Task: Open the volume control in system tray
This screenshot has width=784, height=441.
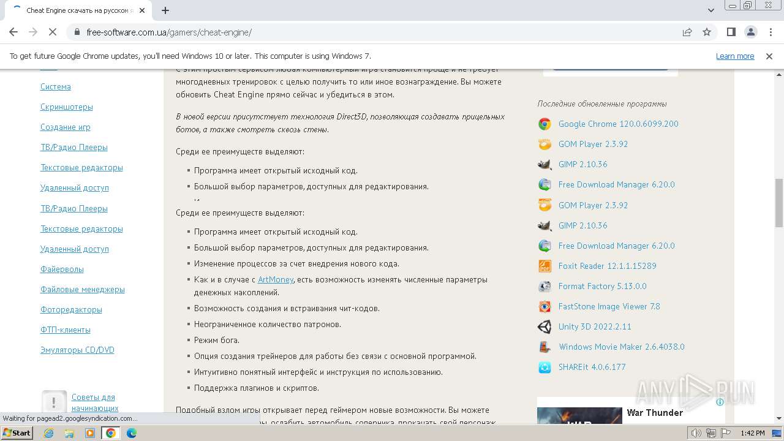Action: point(696,433)
